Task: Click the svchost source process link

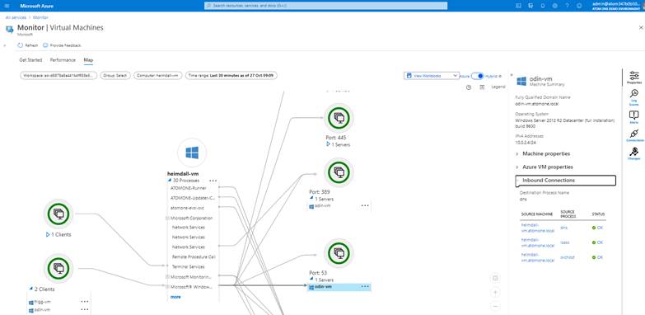Action: click(x=568, y=257)
